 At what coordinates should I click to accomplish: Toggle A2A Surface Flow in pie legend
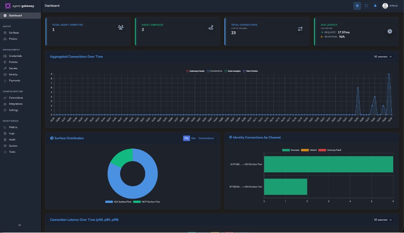point(118,202)
